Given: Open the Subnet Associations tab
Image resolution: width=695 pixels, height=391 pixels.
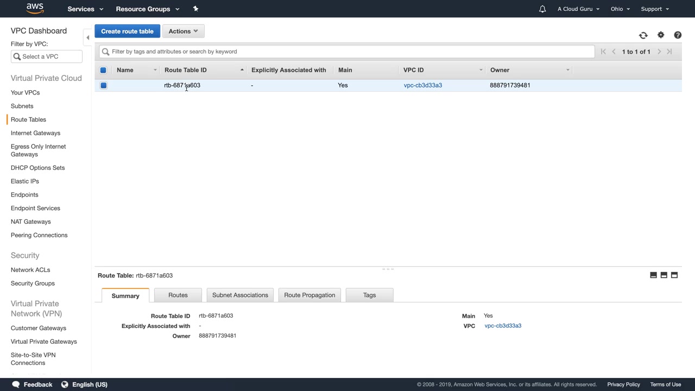Looking at the screenshot, I should point(240,295).
